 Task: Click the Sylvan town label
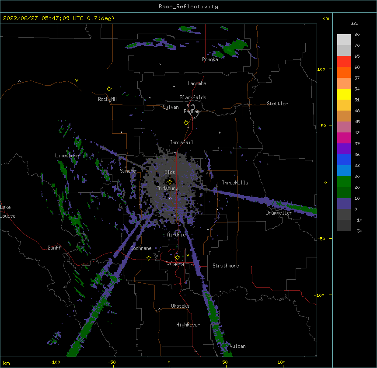tap(171, 107)
